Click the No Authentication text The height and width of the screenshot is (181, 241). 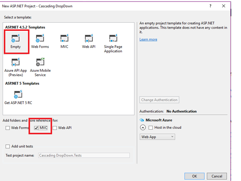182,111
